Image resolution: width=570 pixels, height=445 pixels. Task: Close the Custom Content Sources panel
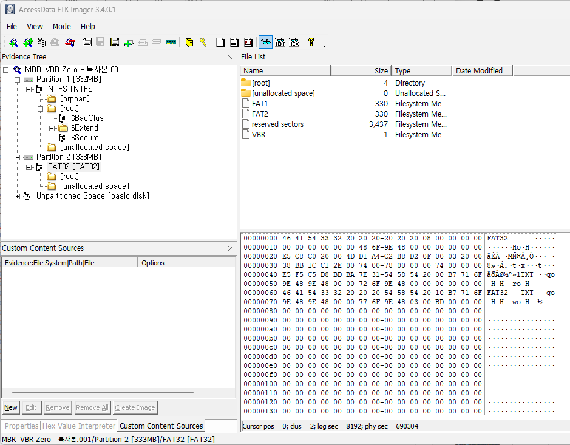pos(230,249)
